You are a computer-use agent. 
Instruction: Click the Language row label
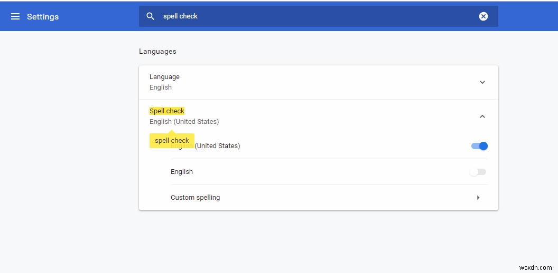[x=164, y=76]
